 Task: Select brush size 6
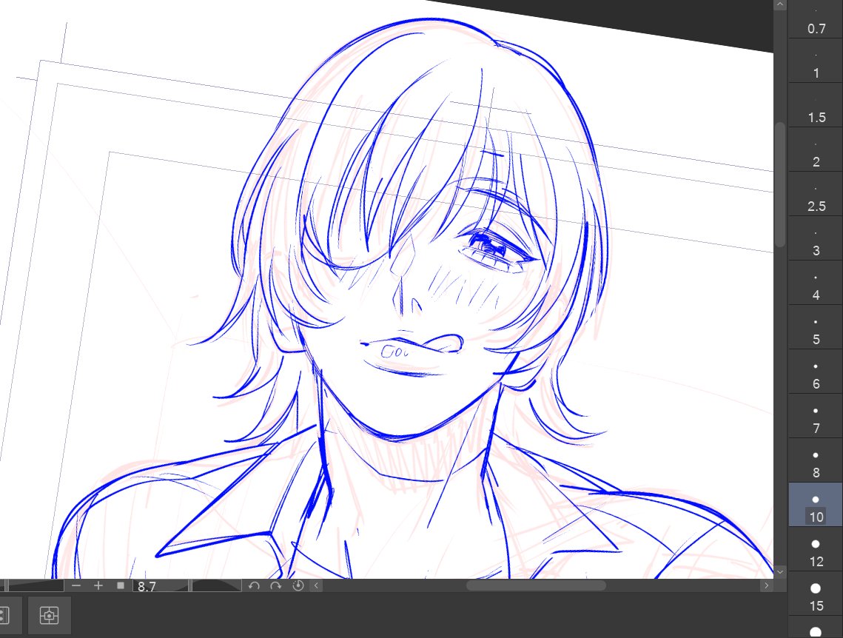point(816,372)
